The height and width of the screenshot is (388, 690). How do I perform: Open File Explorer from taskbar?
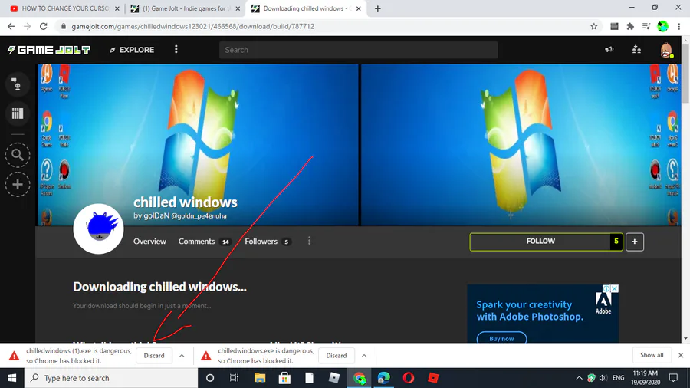click(x=260, y=378)
